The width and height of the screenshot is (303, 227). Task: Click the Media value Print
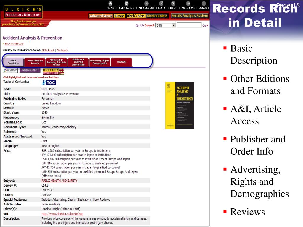pos(44,141)
